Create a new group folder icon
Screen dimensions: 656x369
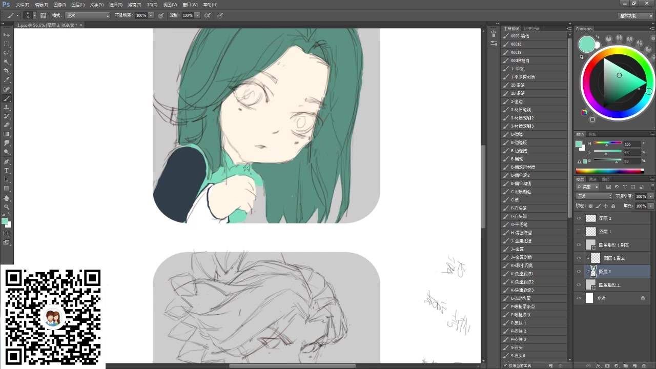coord(627,366)
